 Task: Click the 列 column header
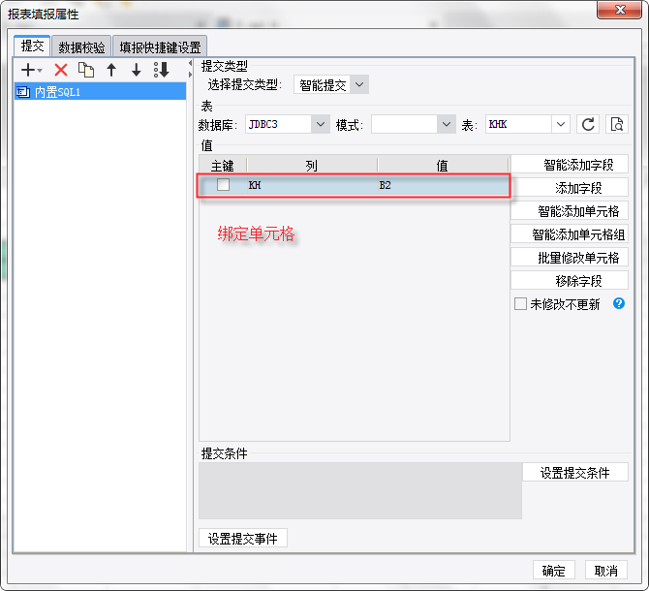click(x=312, y=165)
